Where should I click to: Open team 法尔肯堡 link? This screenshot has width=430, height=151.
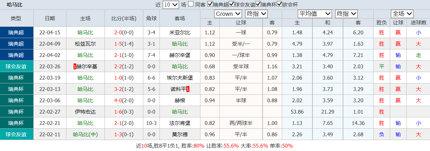[180, 123]
